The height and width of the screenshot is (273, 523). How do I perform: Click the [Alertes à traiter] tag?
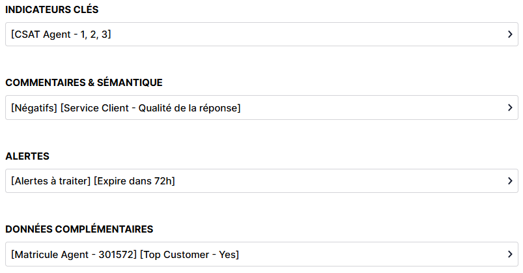pyautogui.click(x=51, y=181)
